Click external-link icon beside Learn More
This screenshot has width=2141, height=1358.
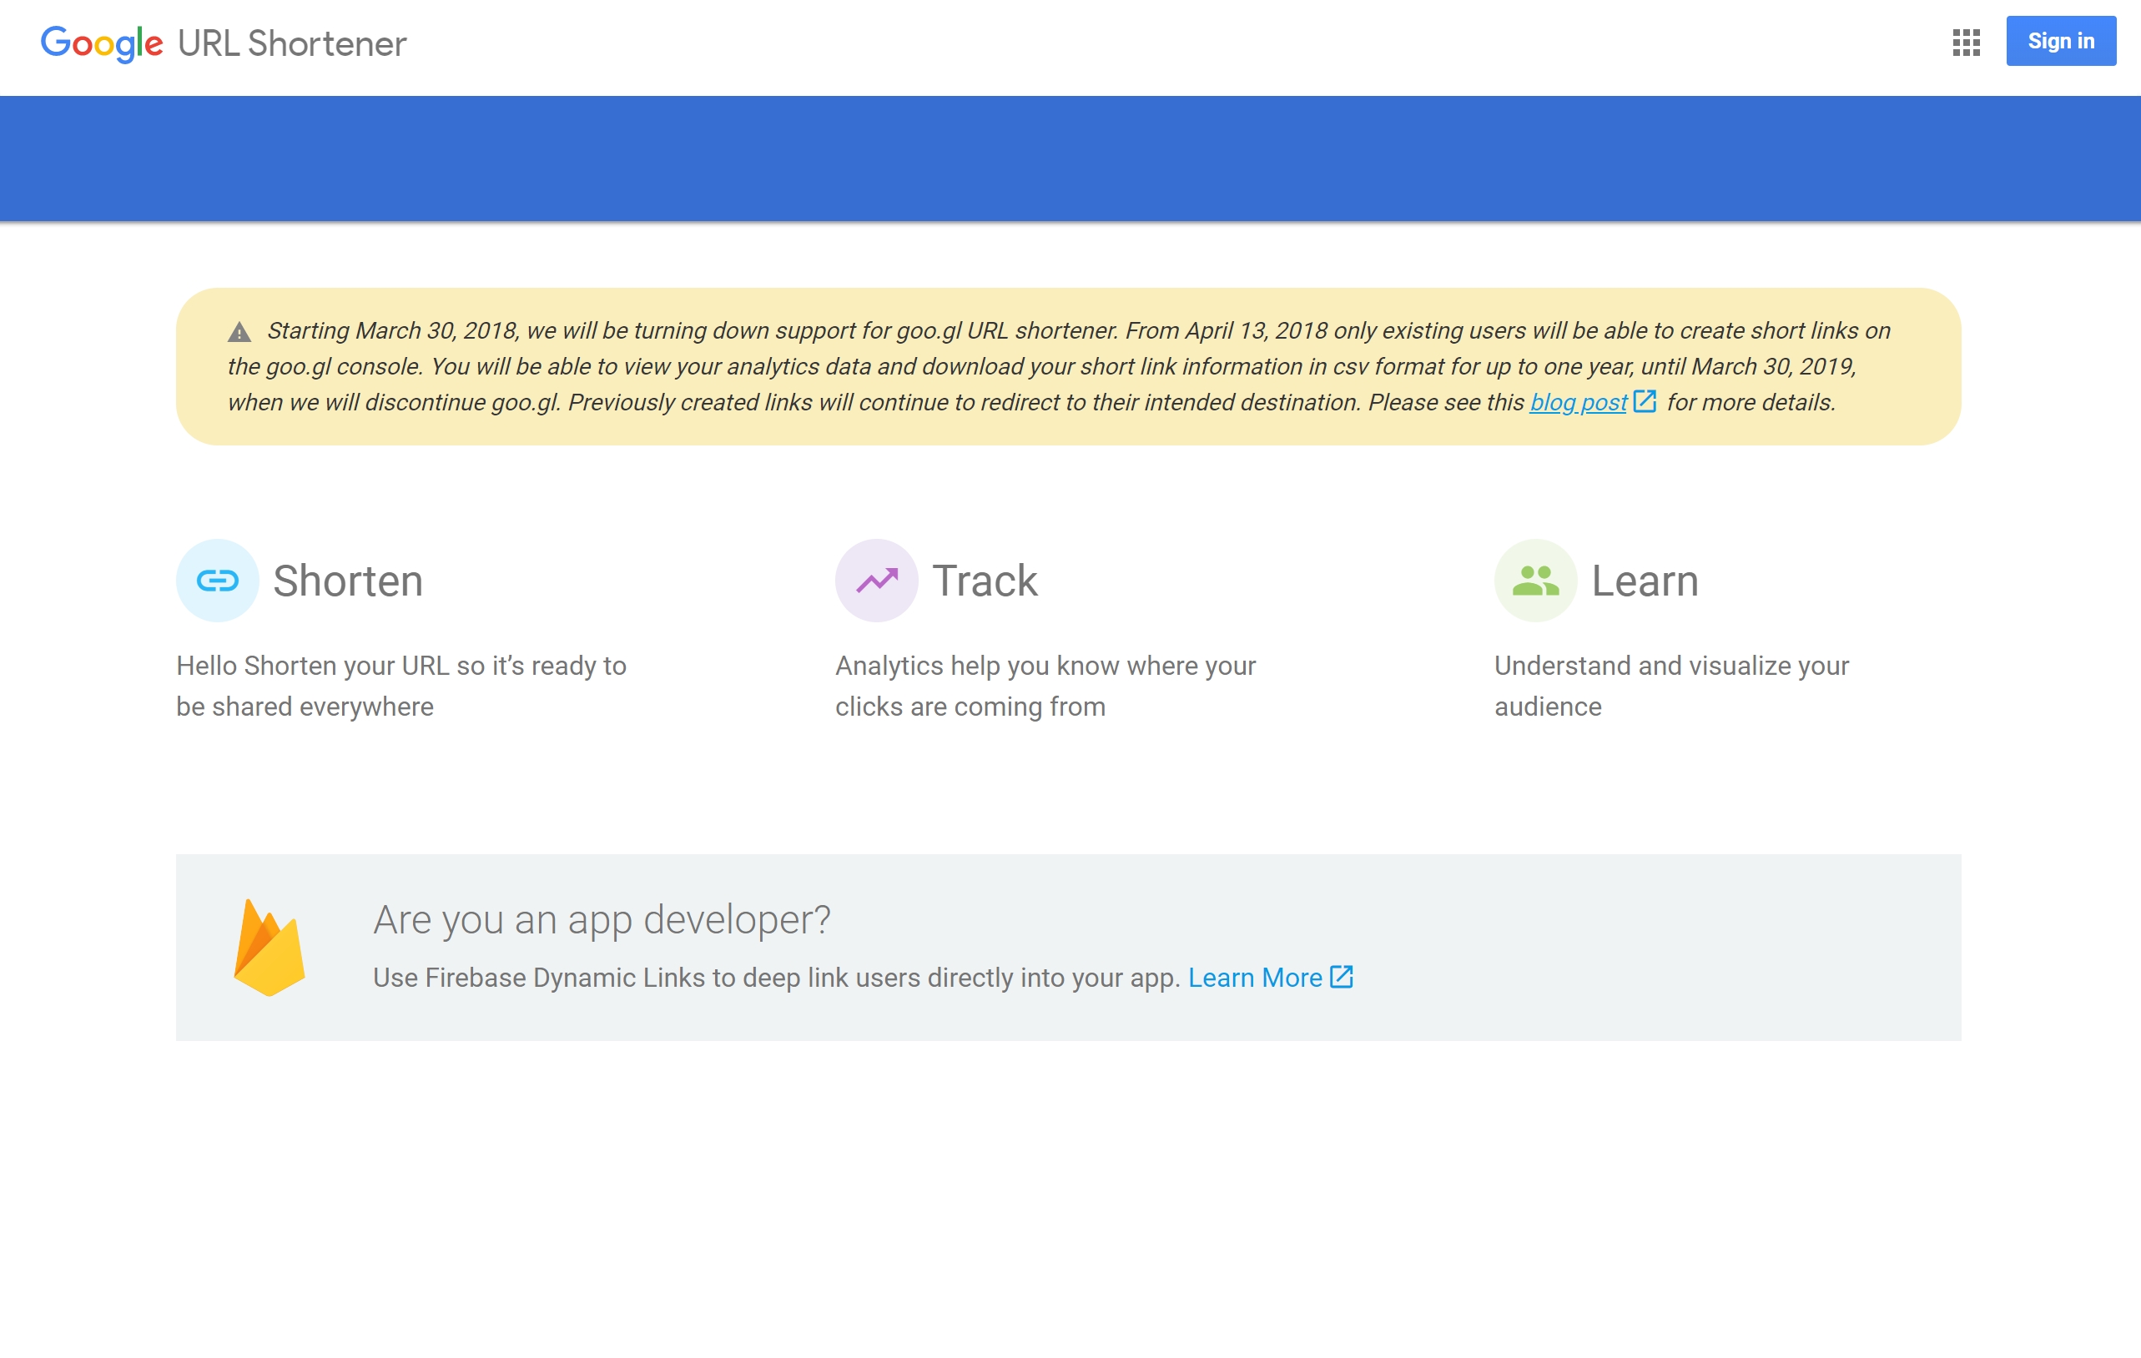pos(1341,977)
